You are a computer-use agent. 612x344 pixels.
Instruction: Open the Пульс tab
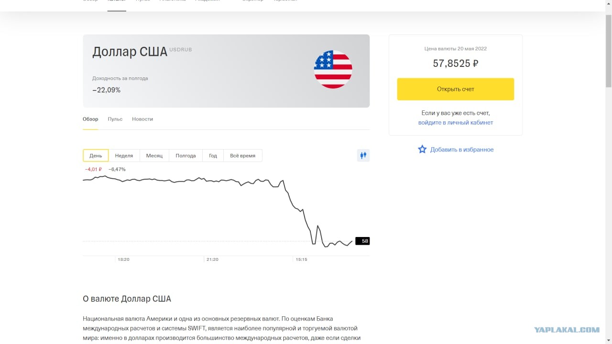(115, 119)
